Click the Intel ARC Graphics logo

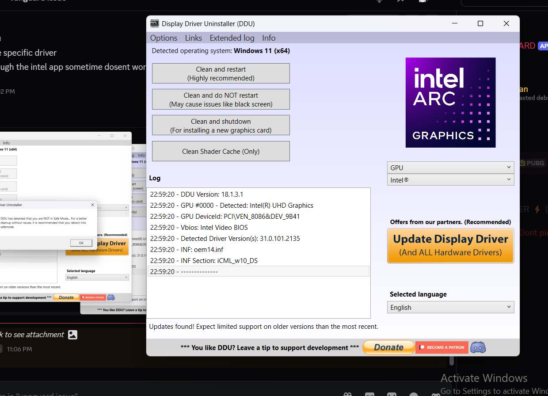click(x=450, y=103)
